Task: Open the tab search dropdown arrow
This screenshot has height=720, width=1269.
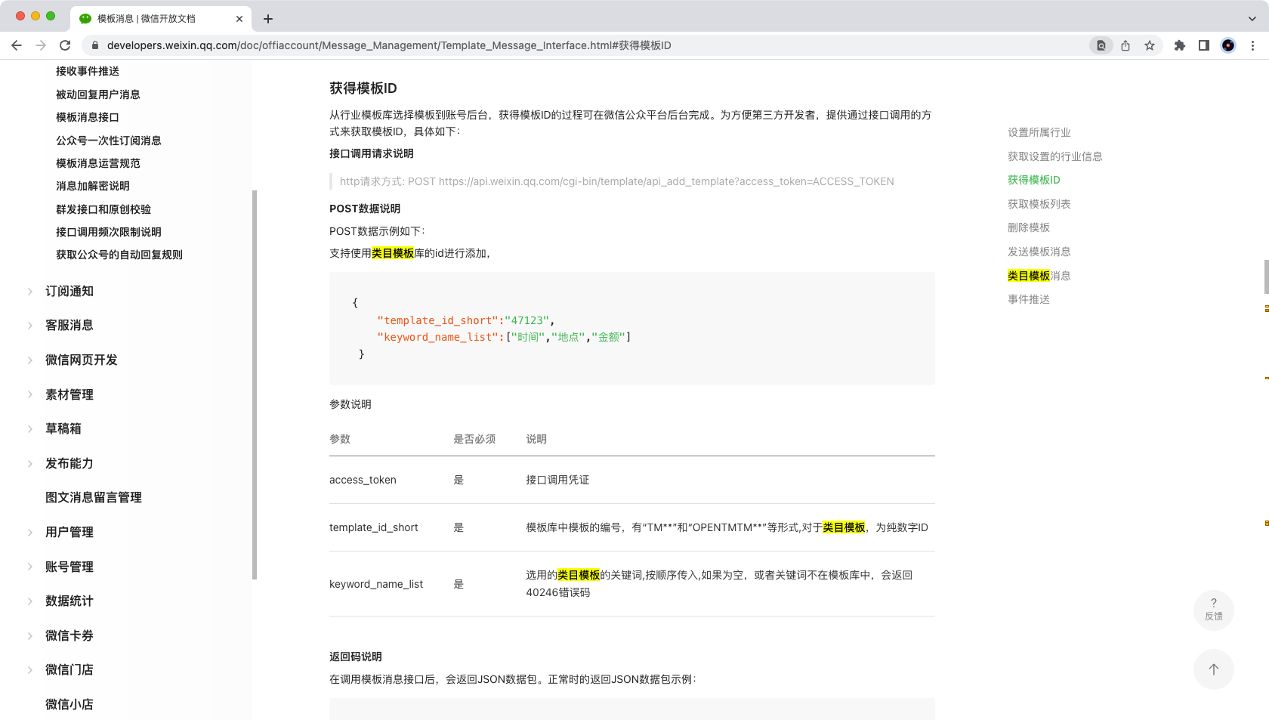Action: pyautogui.click(x=1252, y=19)
